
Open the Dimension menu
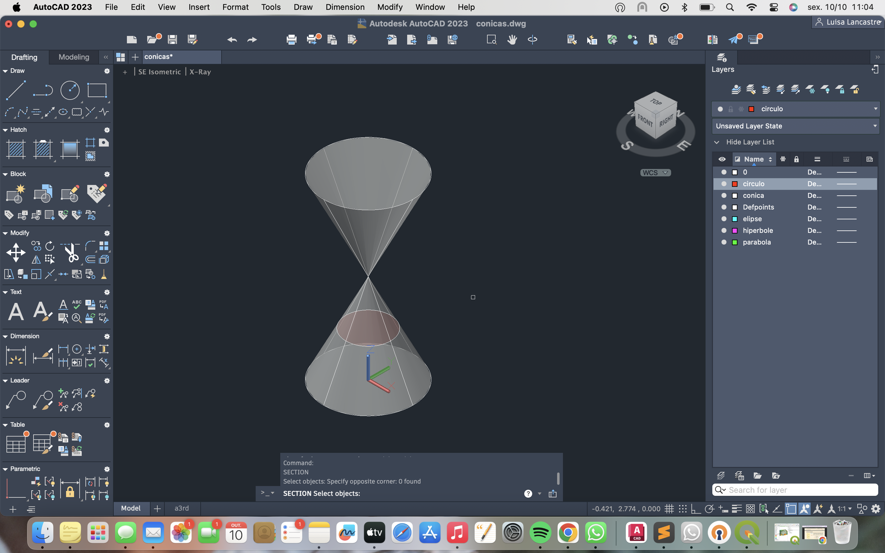pos(345,7)
